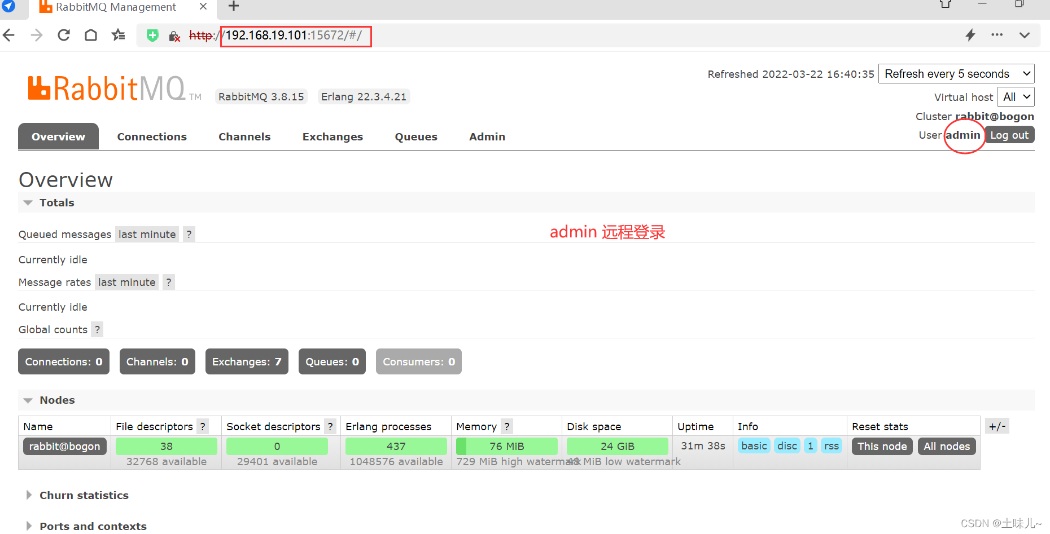This screenshot has width=1050, height=534.
Task: Go to the browser home page icon
Action: (x=91, y=36)
